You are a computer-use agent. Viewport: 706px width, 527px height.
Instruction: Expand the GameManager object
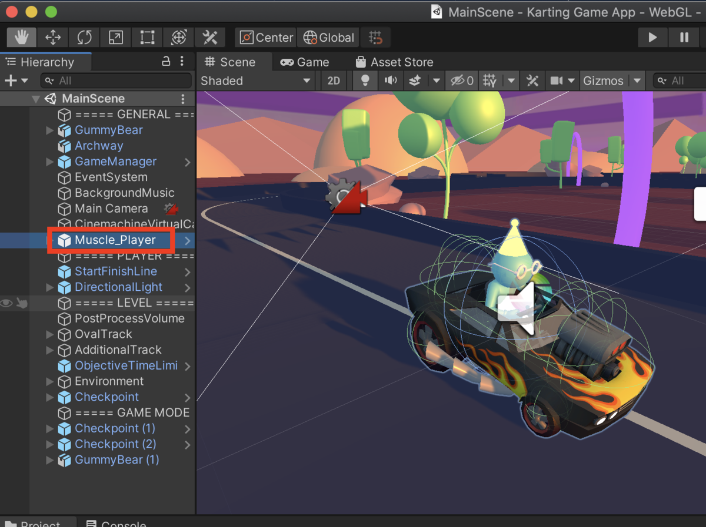[50, 162]
